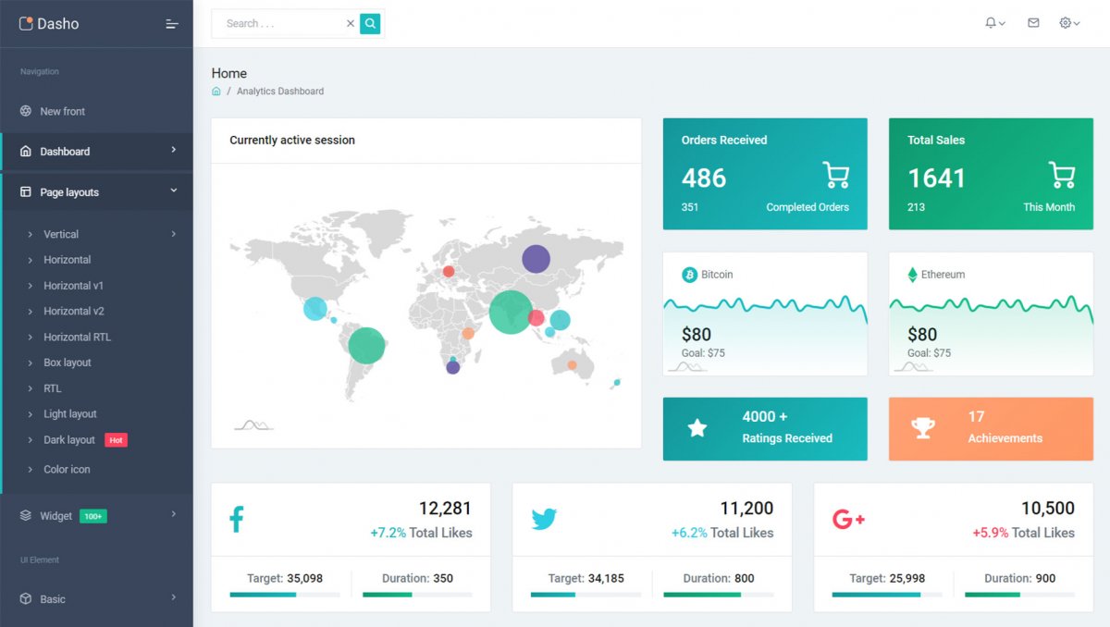1110x627 pixels.
Task: Click the teal search magnifier button
Action: (370, 24)
